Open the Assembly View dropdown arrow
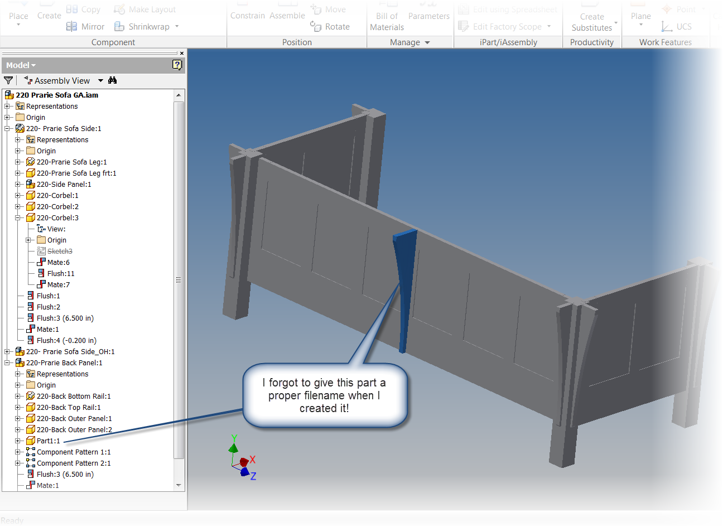The height and width of the screenshot is (527, 723). tap(100, 80)
